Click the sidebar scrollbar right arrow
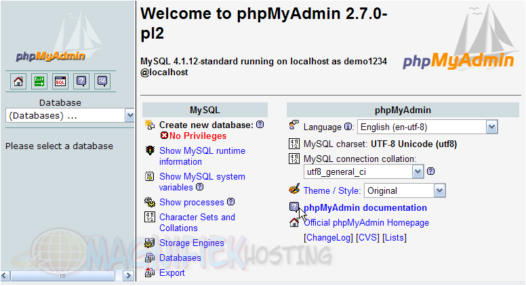 point(128,276)
